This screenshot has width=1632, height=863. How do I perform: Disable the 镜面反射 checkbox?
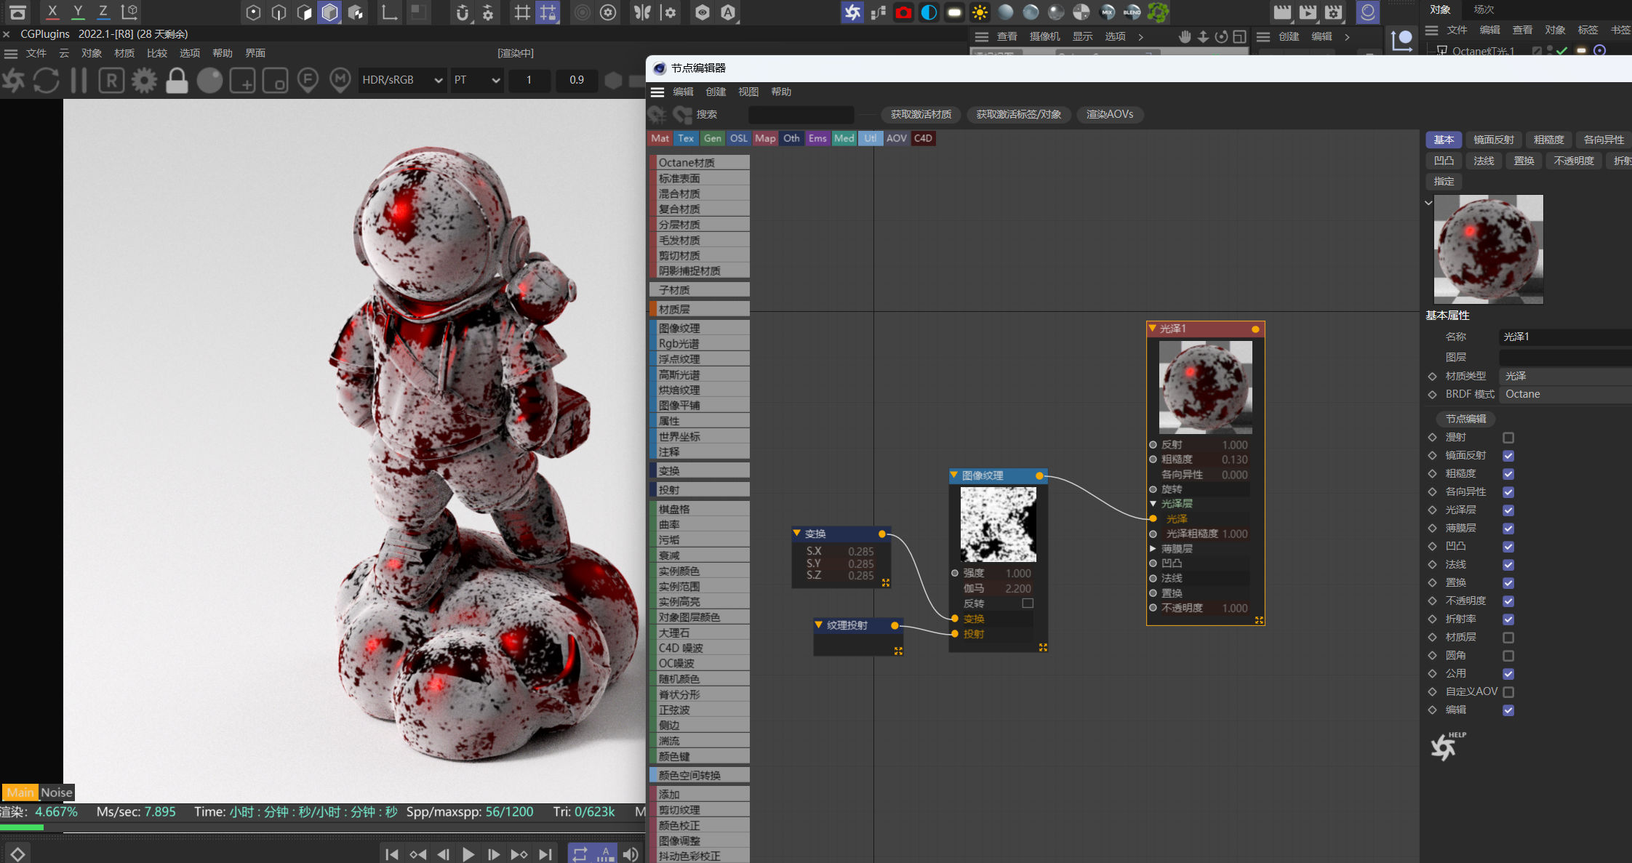click(x=1508, y=456)
